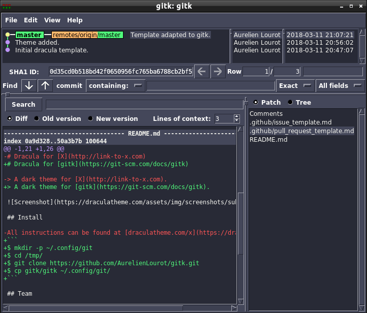Image resolution: width=367 pixels, height=313 pixels.
Task: Click the purple dot for Initial dracula template
Action: click(x=8, y=50)
